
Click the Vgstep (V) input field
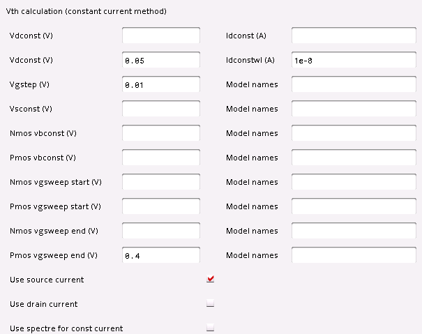coord(161,84)
